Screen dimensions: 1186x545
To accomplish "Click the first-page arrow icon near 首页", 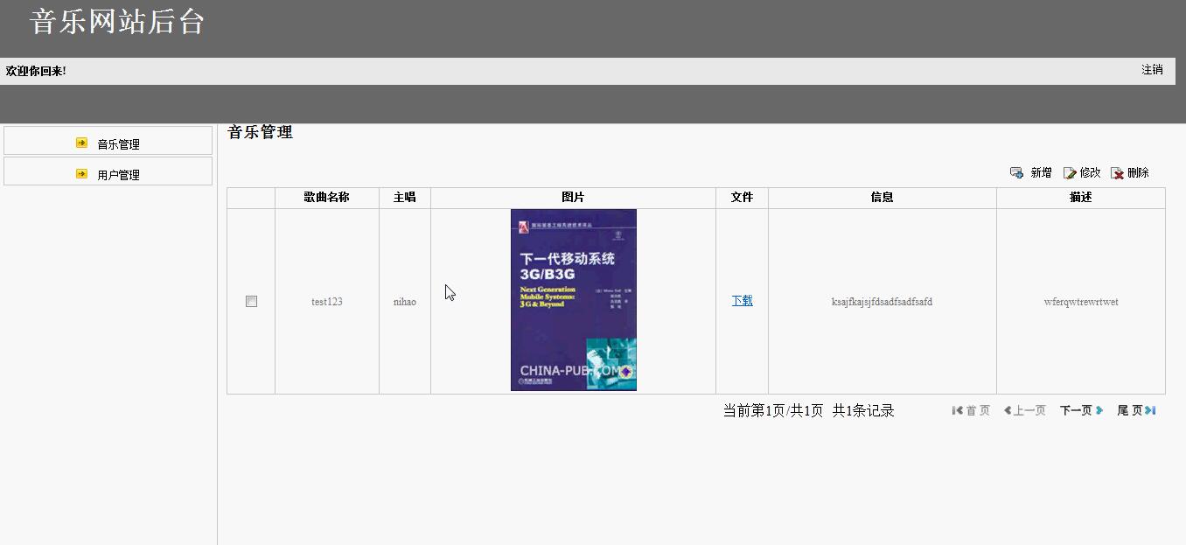I will pos(958,410).
